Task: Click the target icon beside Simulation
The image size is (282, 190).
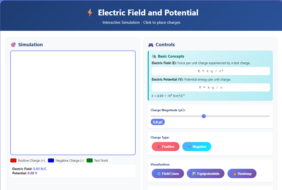Action: [13, 45]
